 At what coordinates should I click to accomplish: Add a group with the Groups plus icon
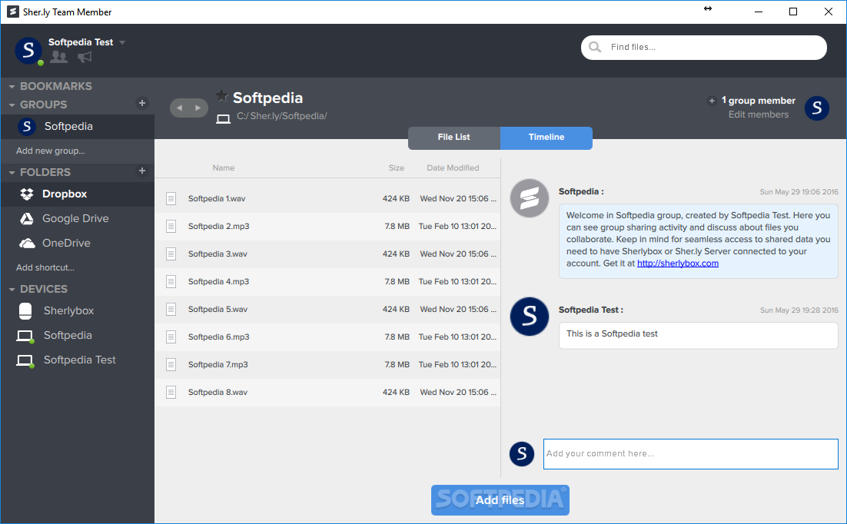[x=142, y=103]
